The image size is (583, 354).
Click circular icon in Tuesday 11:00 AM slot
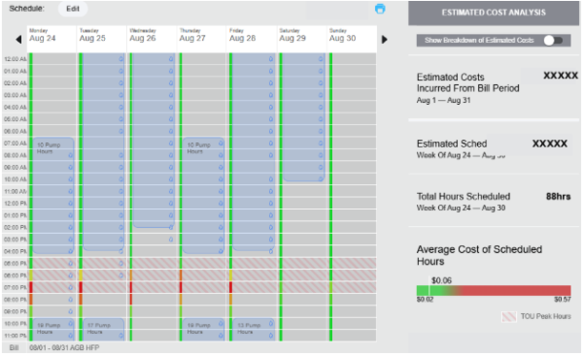coord(120,191)
